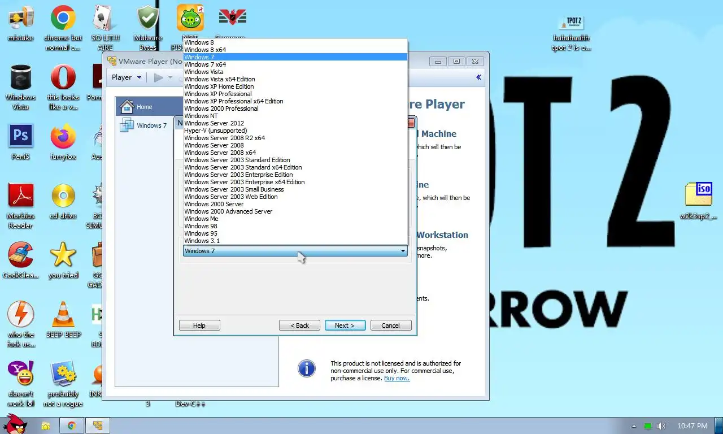Open the CCleaner desktop icon
Screen dimensions: 723x434
tap(21, 260)
